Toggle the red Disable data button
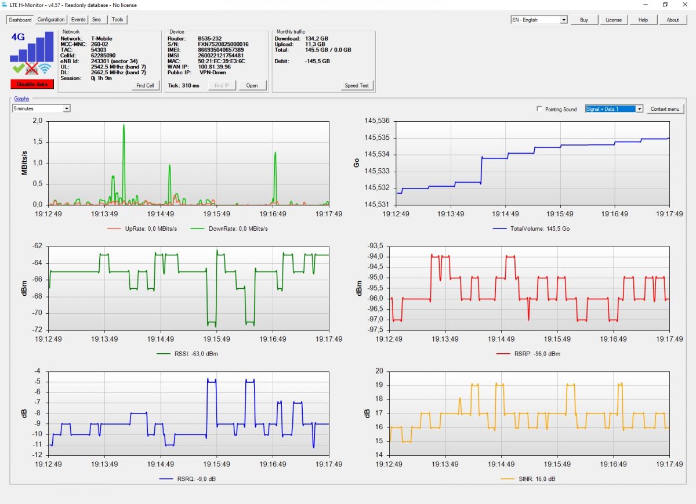 pyautogui.click(x=32, y=84)
